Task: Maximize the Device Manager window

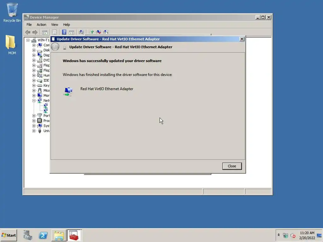Action: (x=263, y=17)
